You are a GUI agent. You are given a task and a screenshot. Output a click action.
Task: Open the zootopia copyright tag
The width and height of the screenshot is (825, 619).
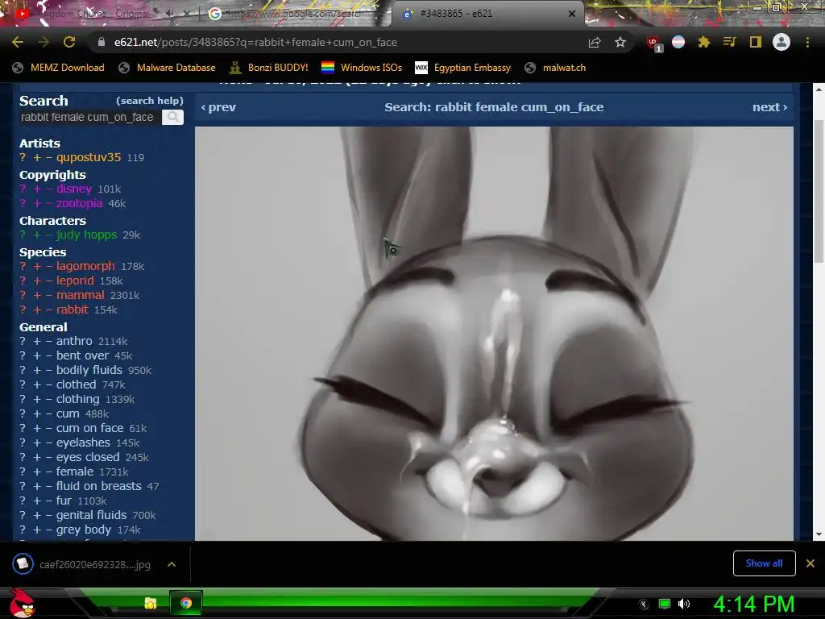click(80, 203)
